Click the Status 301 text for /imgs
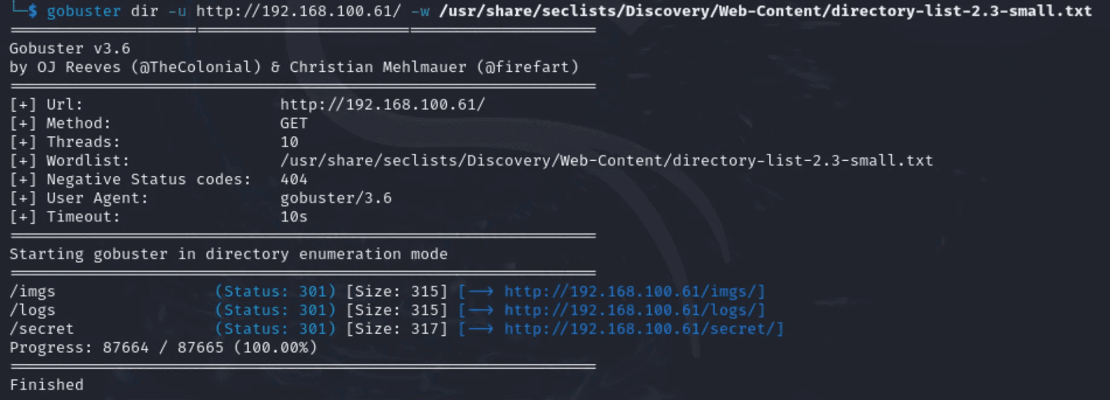 [275, 291]
